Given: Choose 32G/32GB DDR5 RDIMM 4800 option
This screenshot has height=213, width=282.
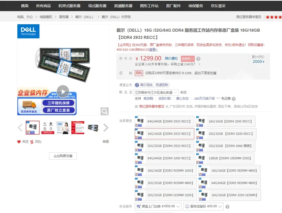Looking at the screenshot, I should pyautogui.click(x=166, y=183).
